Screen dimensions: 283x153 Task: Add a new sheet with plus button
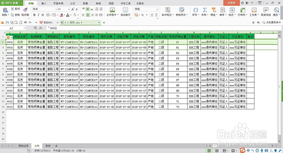click(56, 146)
